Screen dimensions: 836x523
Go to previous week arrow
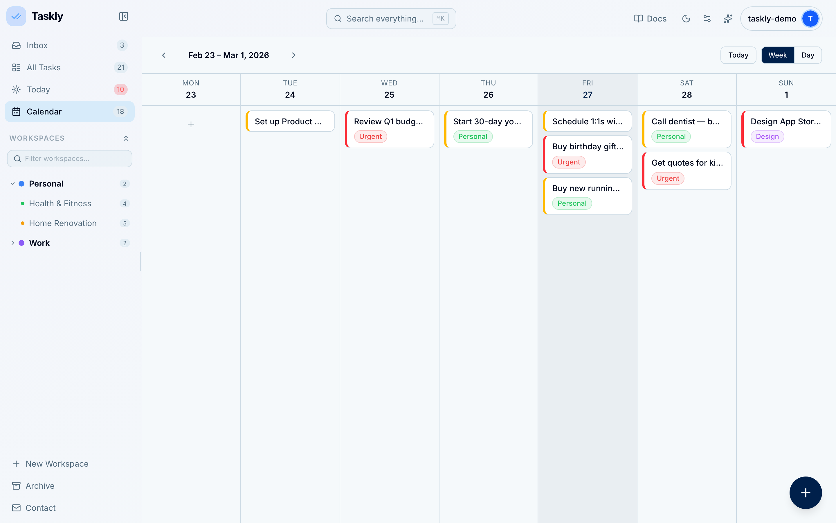click(164, 55)
